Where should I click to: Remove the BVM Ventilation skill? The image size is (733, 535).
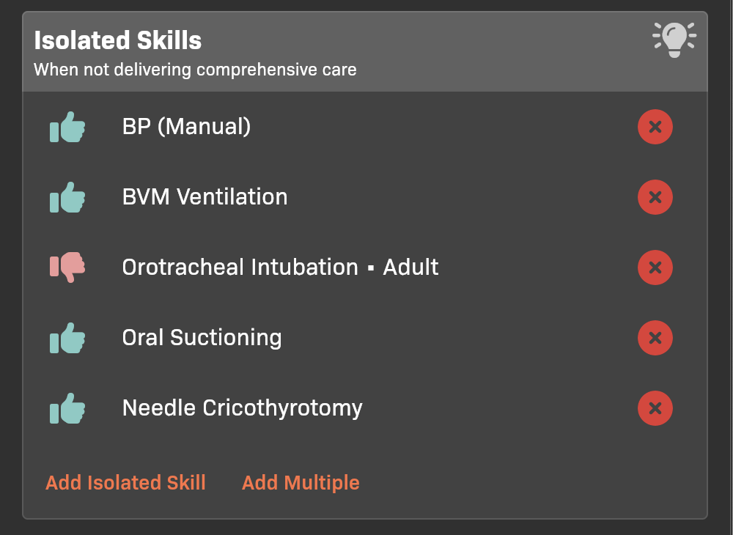pos(655,197)
